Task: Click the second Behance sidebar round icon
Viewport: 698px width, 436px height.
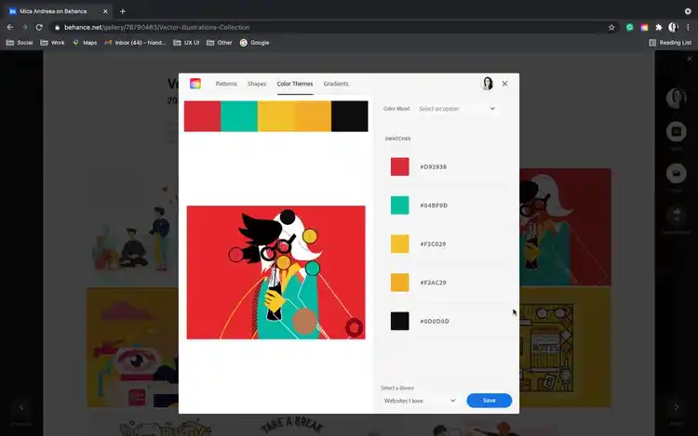Action: (x=677, y=132)
